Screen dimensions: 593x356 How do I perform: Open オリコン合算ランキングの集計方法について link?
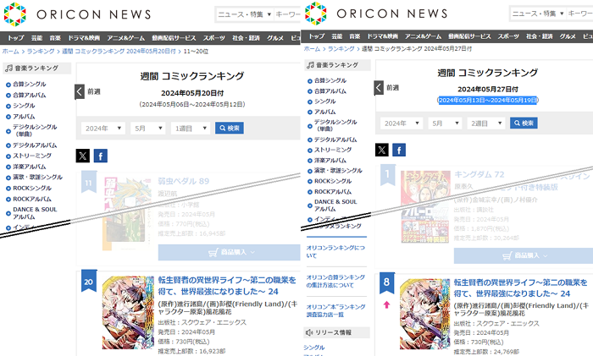[335, 282]
